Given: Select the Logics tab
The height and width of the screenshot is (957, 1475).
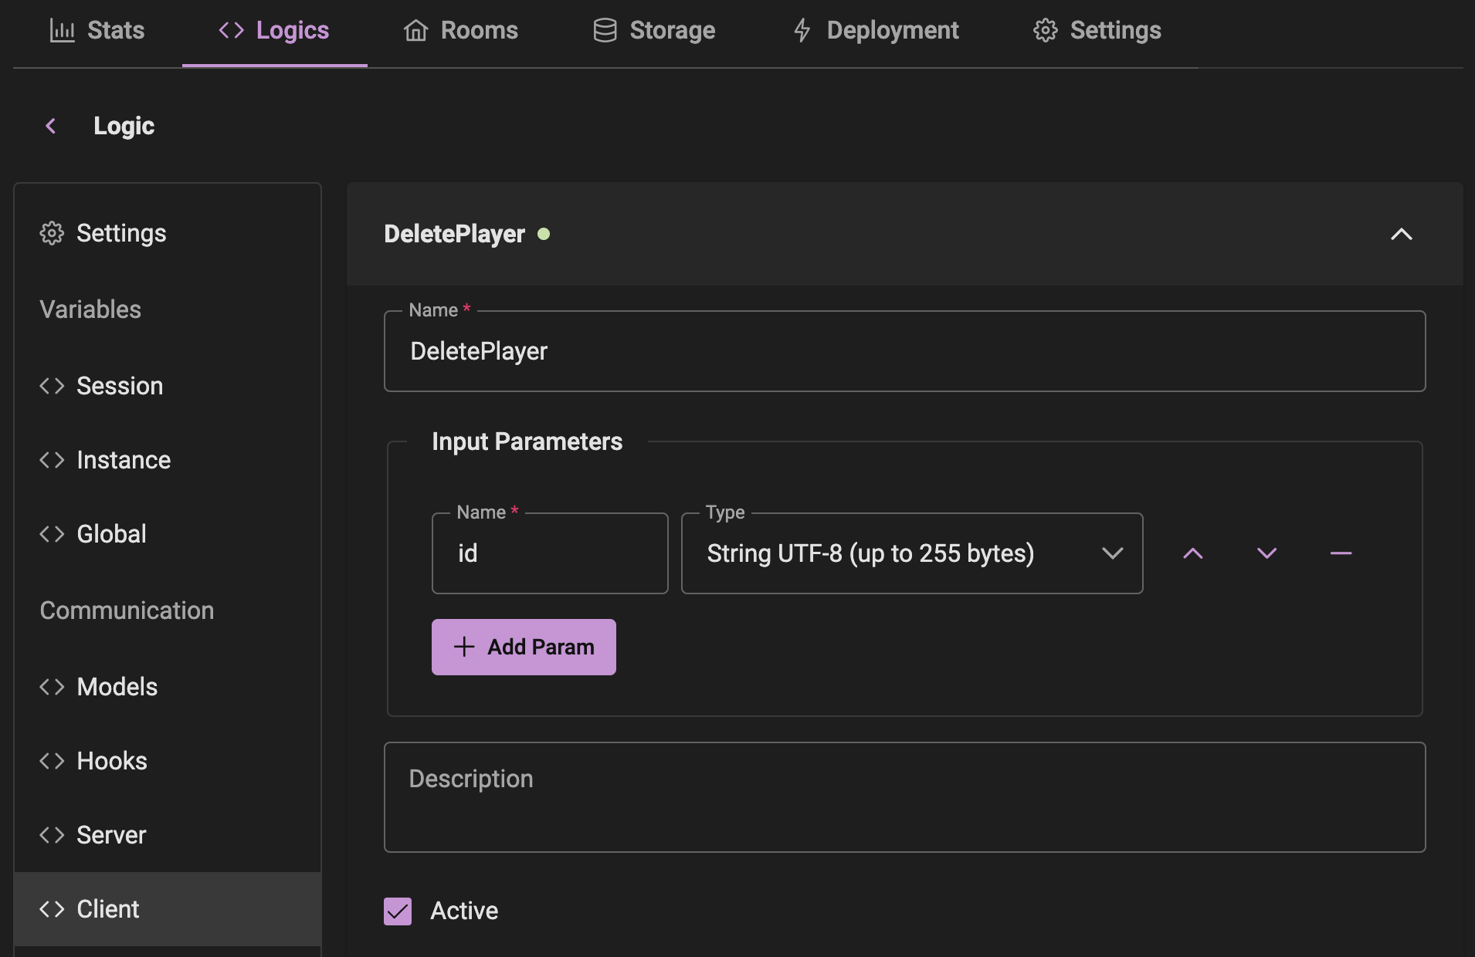Looking at the screenshot, I should pyautogui.click(x=274, y=30).
